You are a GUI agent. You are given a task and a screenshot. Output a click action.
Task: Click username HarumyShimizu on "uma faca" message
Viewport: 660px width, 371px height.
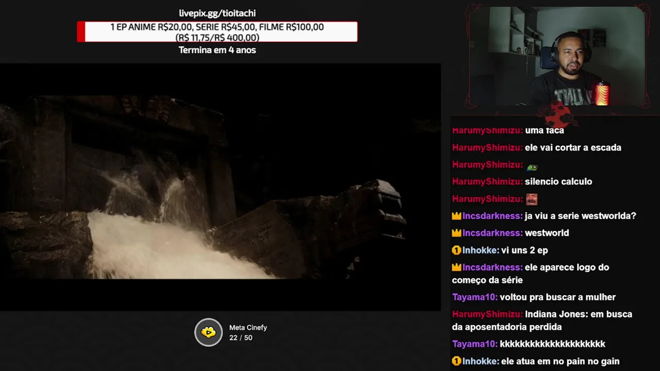tap(487, 131)
